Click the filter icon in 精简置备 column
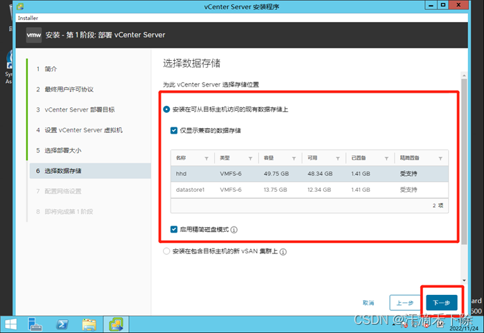The width and height of the screenshot is (484, 333). (x=440, y=159)
